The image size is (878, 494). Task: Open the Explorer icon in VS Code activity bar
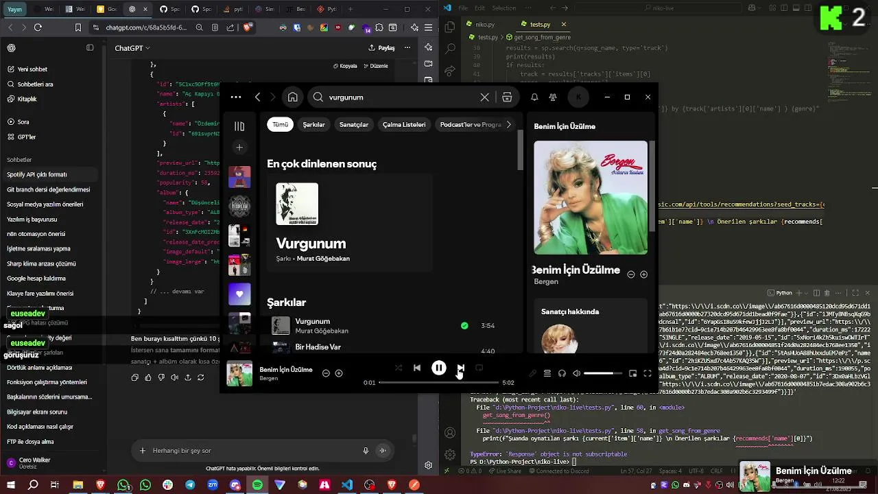click(450, 27)
